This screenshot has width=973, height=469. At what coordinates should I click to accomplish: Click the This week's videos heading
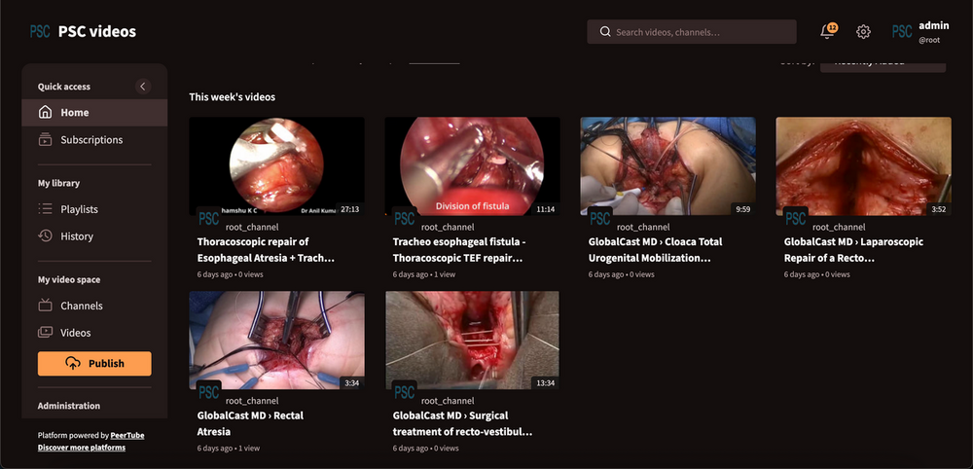pos(233,96)
